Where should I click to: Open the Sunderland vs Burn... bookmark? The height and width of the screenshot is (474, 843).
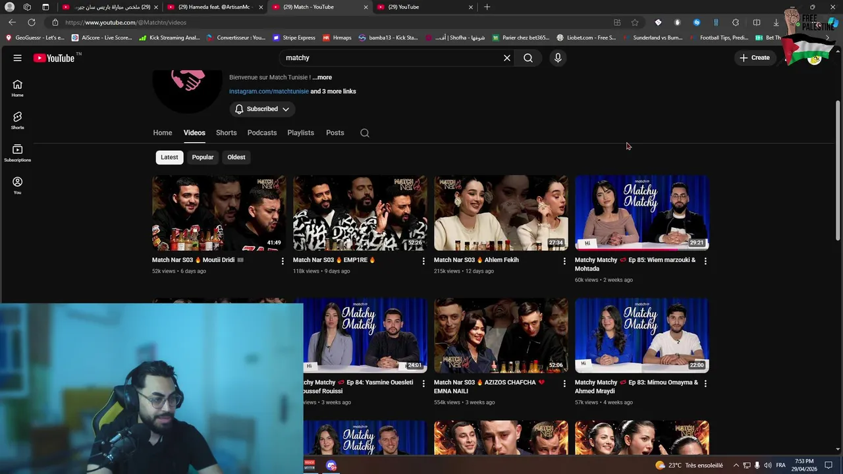653,38
